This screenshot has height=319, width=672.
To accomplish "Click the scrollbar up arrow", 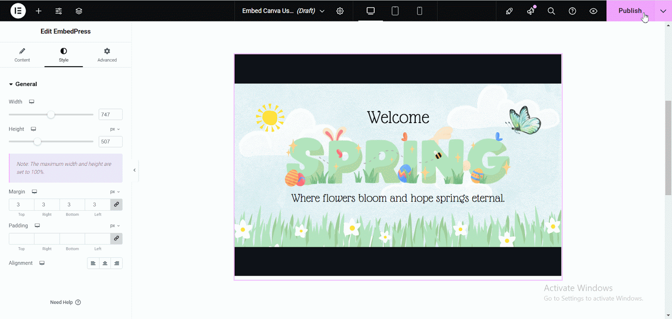I will 668,26.
